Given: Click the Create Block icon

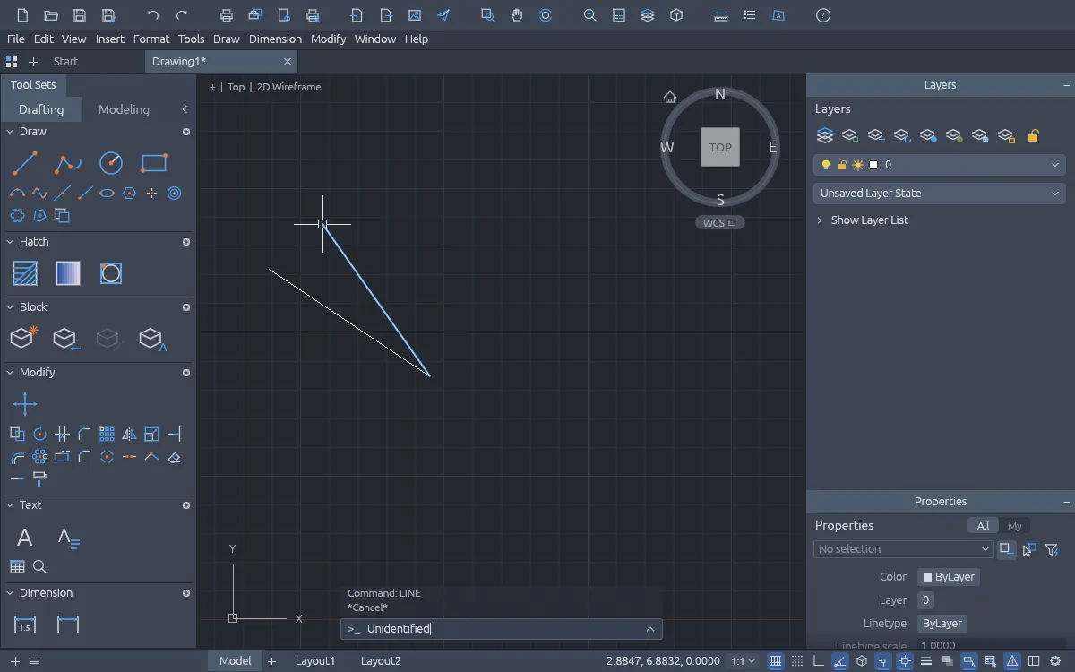Looking at the screenshot, I should click(x=25, y=339).
